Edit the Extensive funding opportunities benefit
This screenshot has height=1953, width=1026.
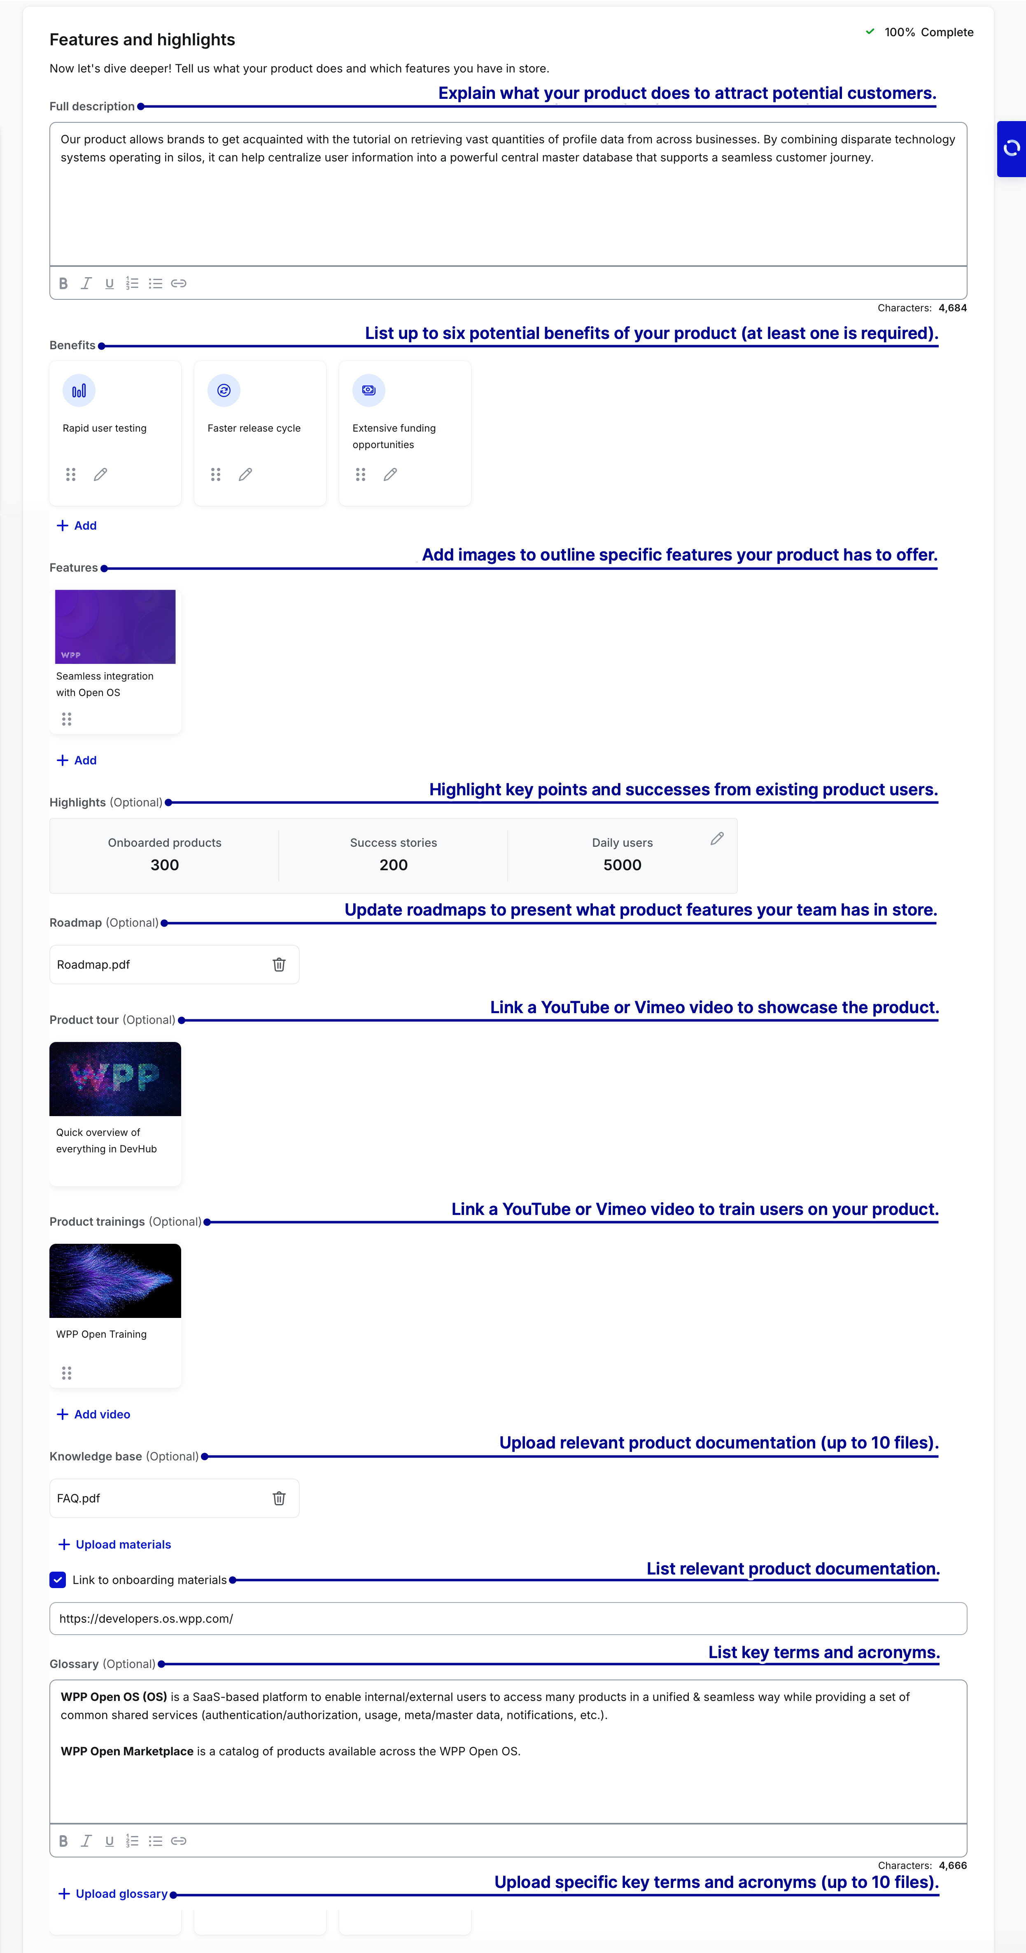390,474
